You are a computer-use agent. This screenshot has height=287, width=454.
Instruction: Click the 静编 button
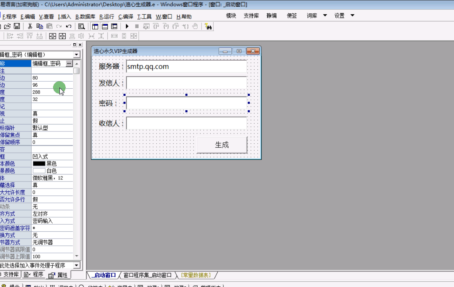[271, 15]
